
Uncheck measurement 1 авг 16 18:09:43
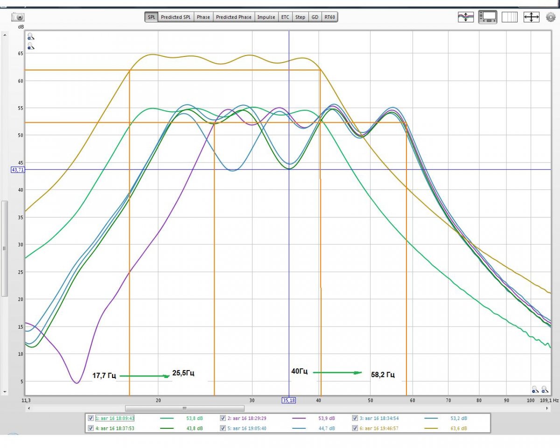click(x=91, y=419)
